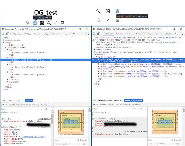Open style.css:30 source link for .icon-2
Screen dimensions: 185x146
44,119
